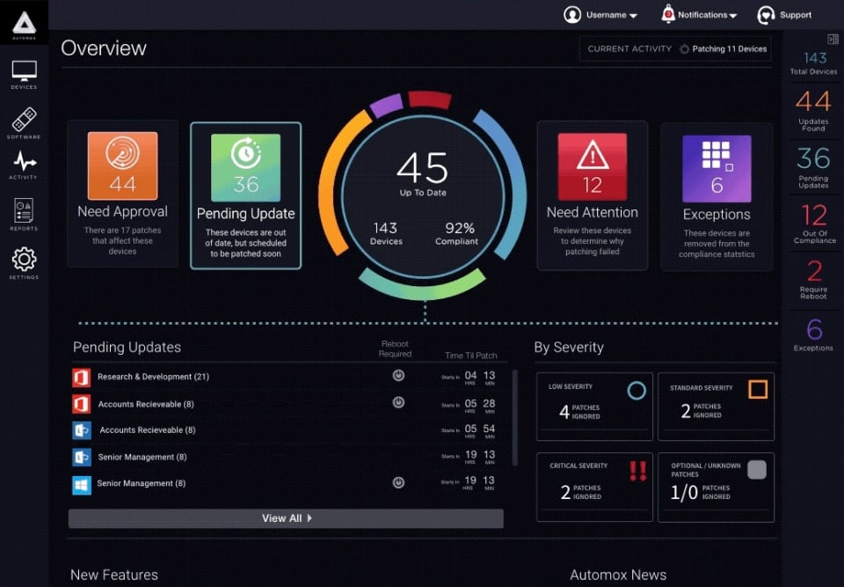Open the Support menu item
Viewport: 844px width, 587px height.
pyautogui.click(x=785, y=15)
